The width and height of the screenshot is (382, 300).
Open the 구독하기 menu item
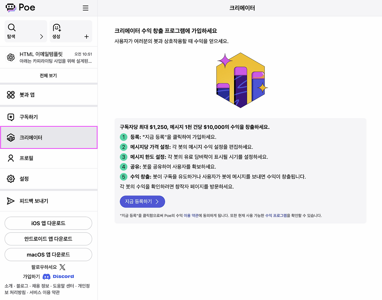(49, 117)
